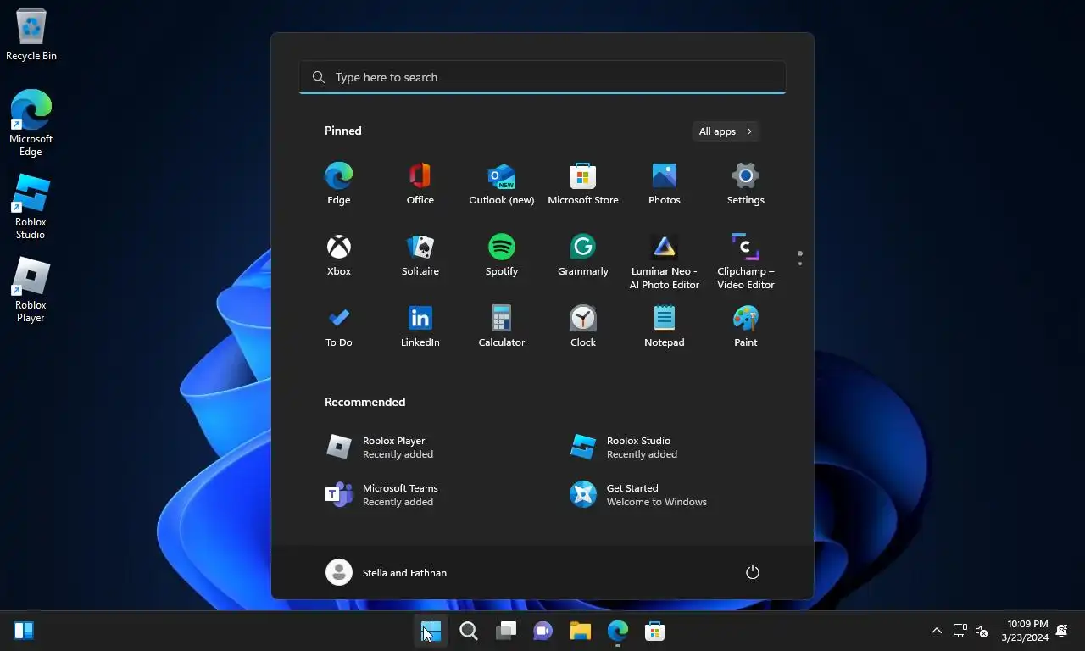Launch the Xbox app
The image size is (1085, 651).
[338, 255]
